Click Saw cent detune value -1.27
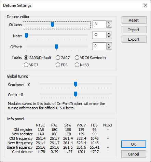The width and height of the screenshot is (151, 162). (68, 152)
